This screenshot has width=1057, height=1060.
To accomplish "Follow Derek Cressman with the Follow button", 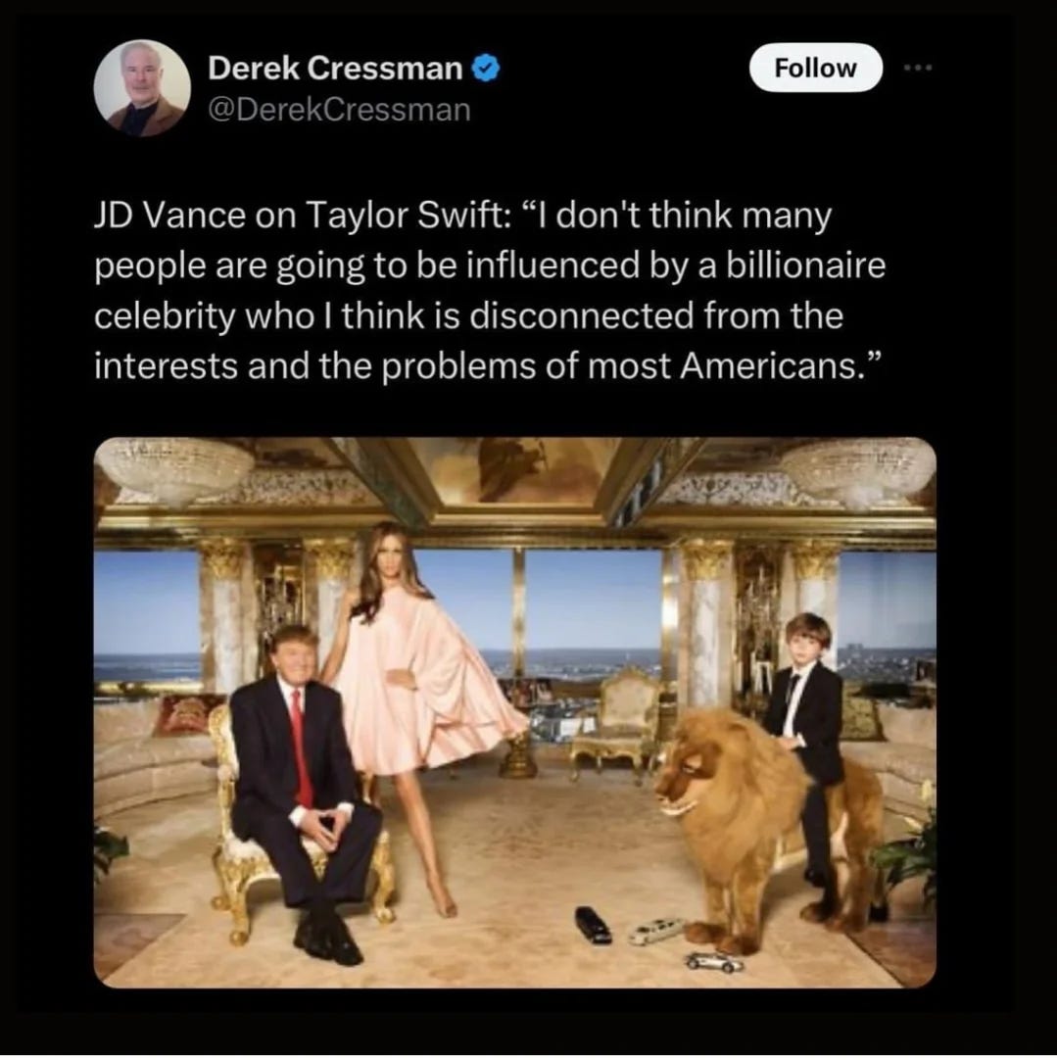I will 816,68.
